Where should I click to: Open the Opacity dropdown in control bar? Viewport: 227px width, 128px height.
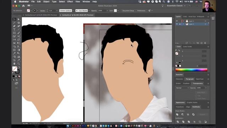[x=107, y=11]
